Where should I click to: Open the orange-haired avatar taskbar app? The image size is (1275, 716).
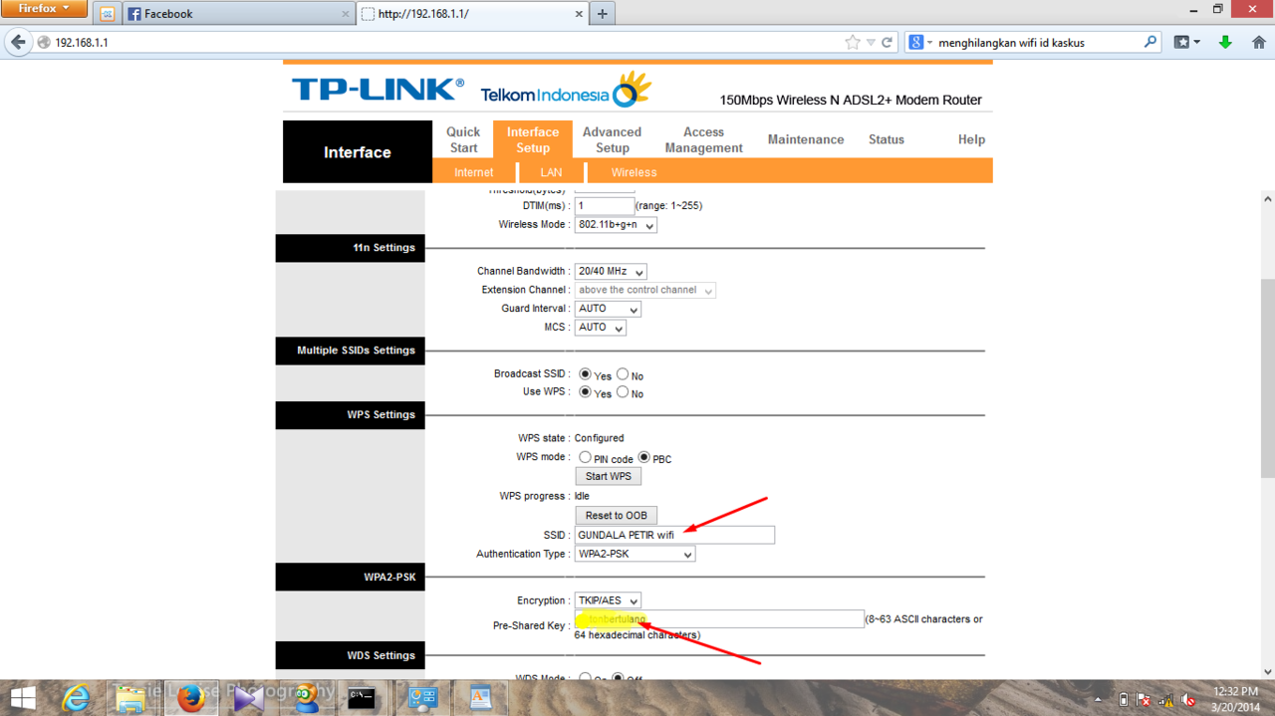(x=306, y=696)
